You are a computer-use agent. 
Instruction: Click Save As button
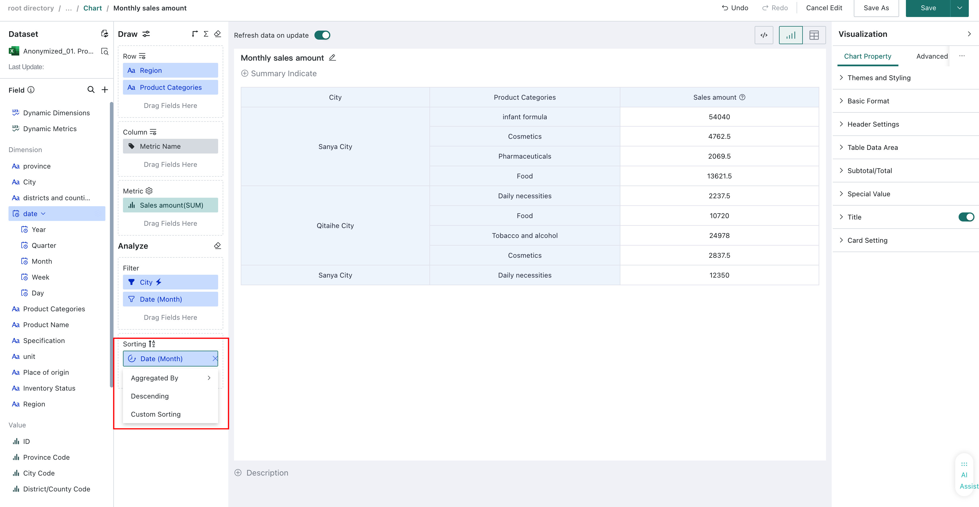coord(876,8)
